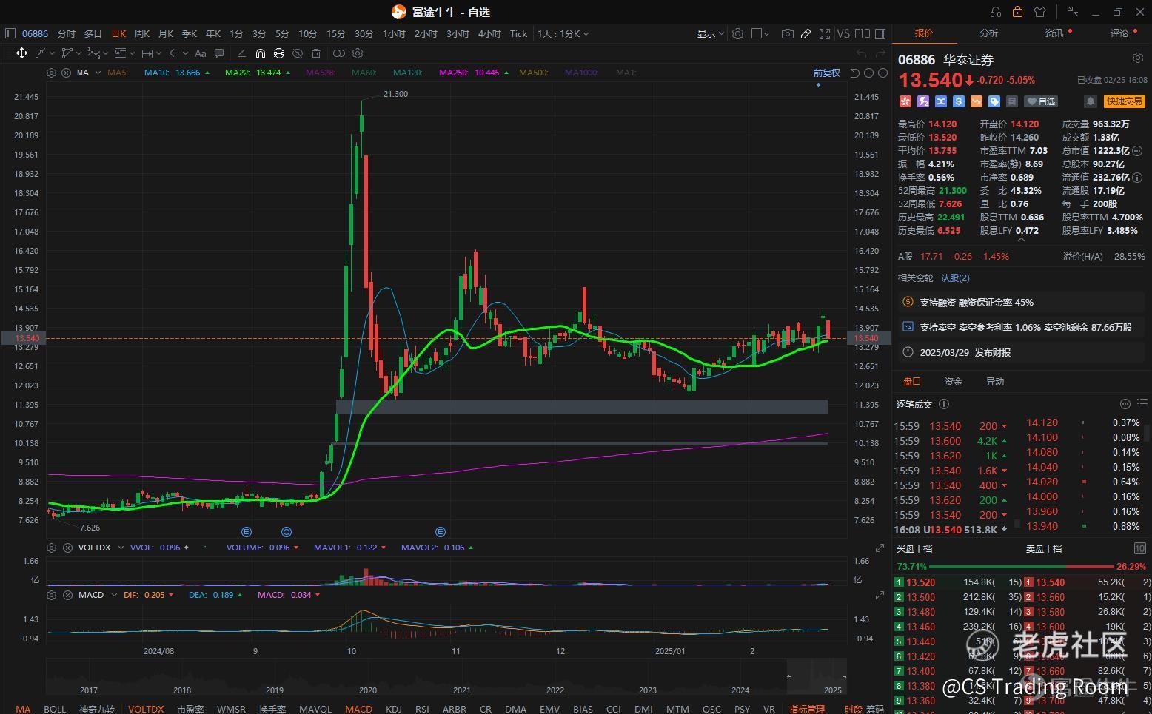
Task: Expand the MACD indicator dropdown
Action: [113, 595]
